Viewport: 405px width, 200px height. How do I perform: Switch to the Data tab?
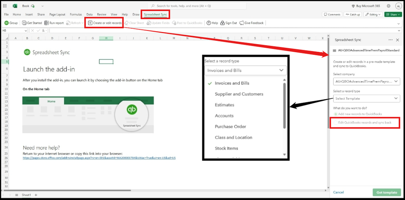coord(90,15)
